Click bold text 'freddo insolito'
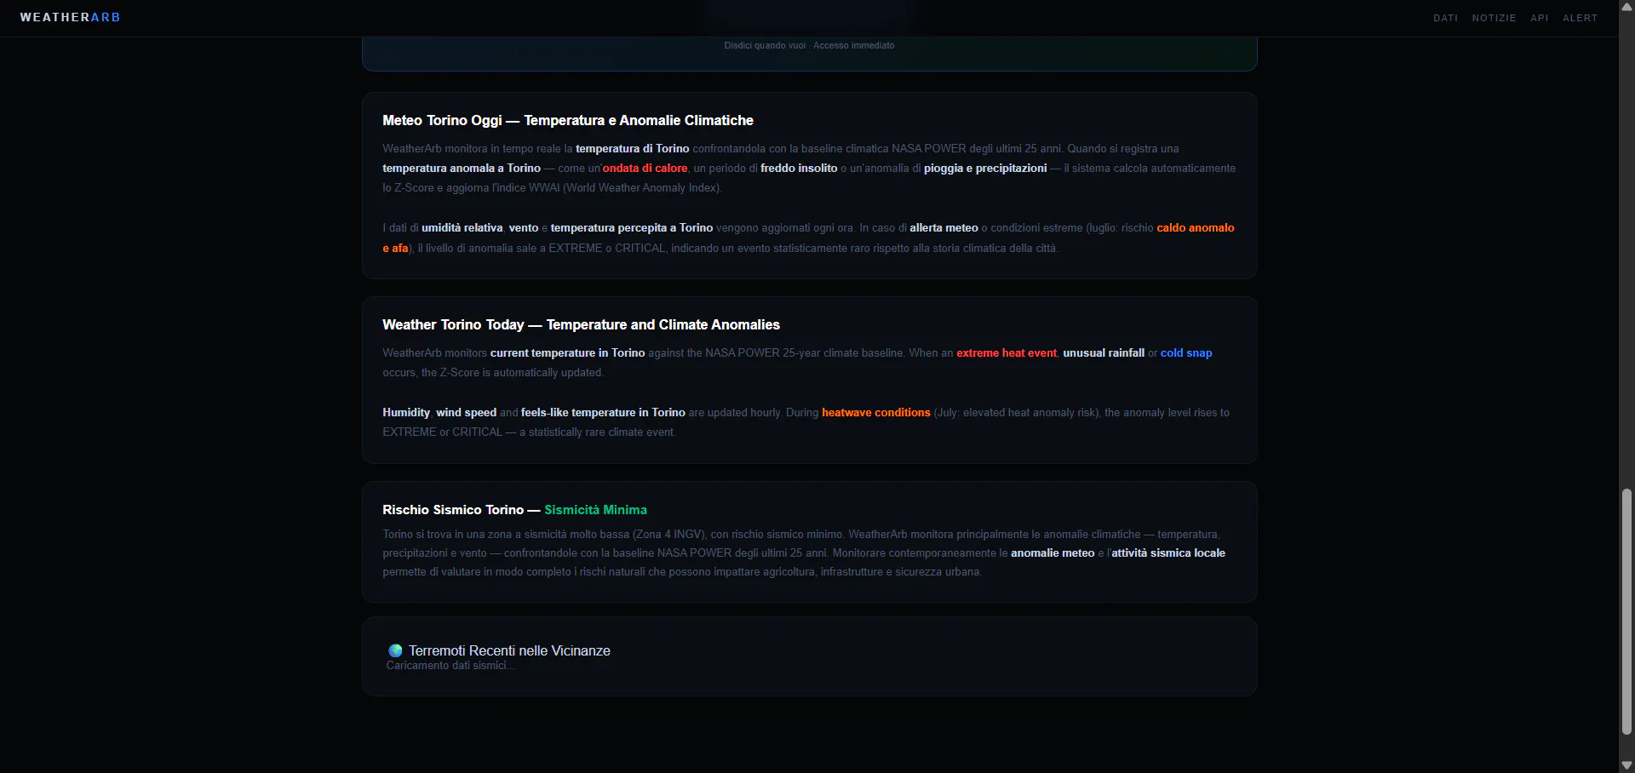This screenshot has width=1635, height=773. point(799,169)
